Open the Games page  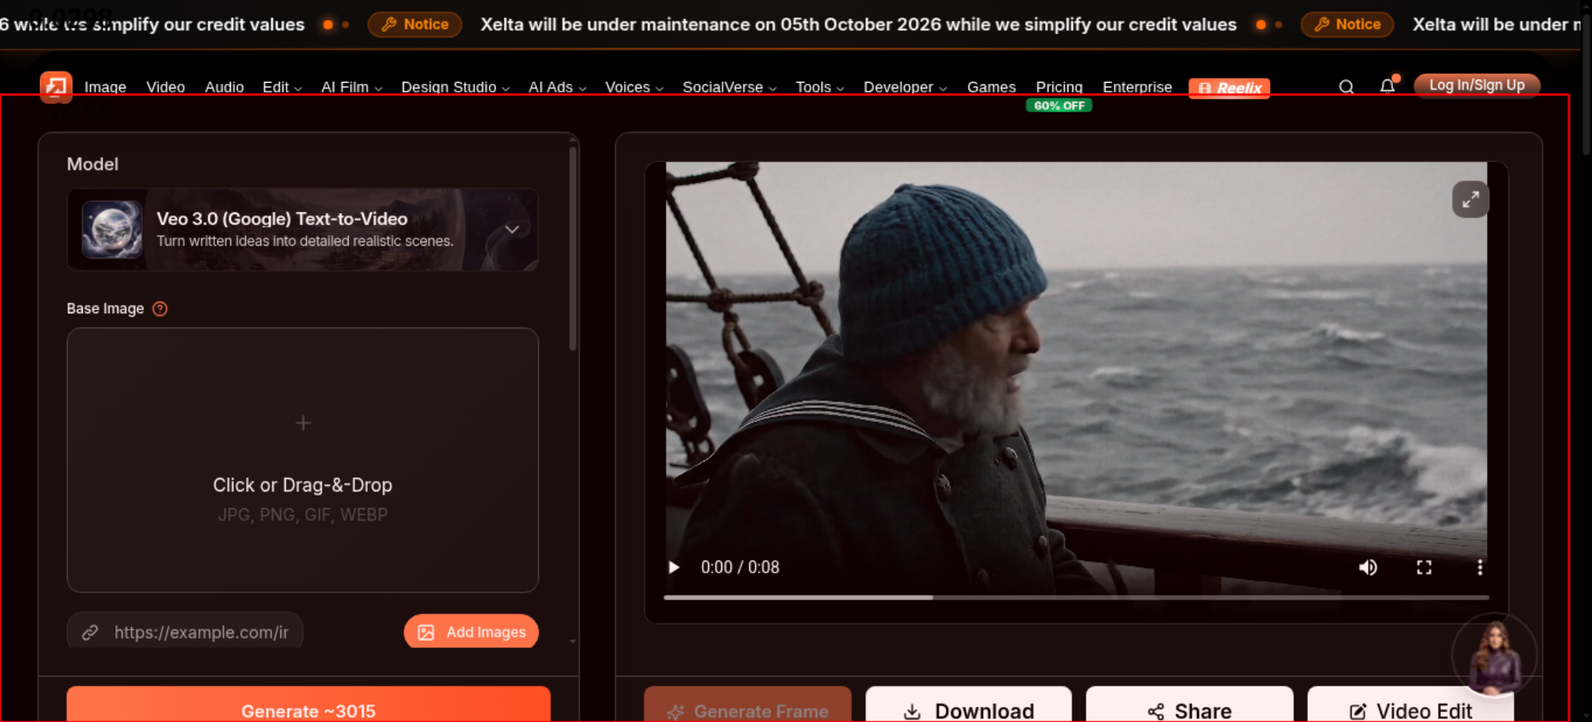click(x=991, y=87)
